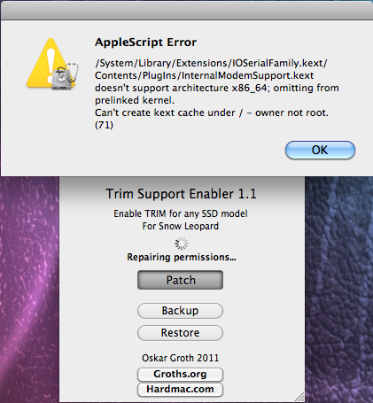
Task: Click the (71) error code text
Action: coord(104,125)
